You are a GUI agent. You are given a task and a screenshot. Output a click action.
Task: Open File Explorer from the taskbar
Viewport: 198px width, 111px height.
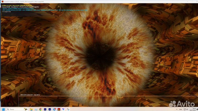[31, 109]
